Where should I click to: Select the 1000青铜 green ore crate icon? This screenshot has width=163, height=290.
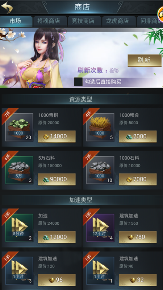coord(19,127)
